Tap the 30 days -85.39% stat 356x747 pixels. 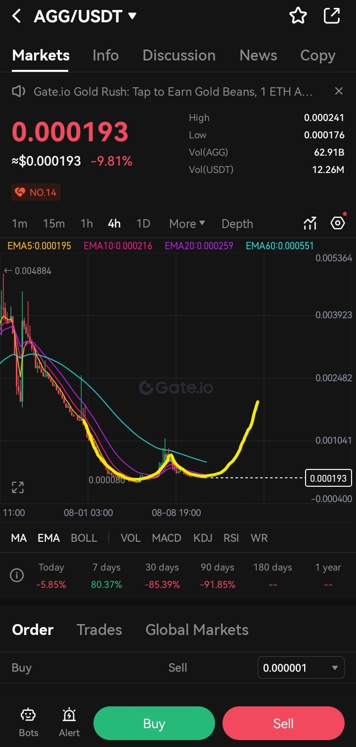pos(162,575)
